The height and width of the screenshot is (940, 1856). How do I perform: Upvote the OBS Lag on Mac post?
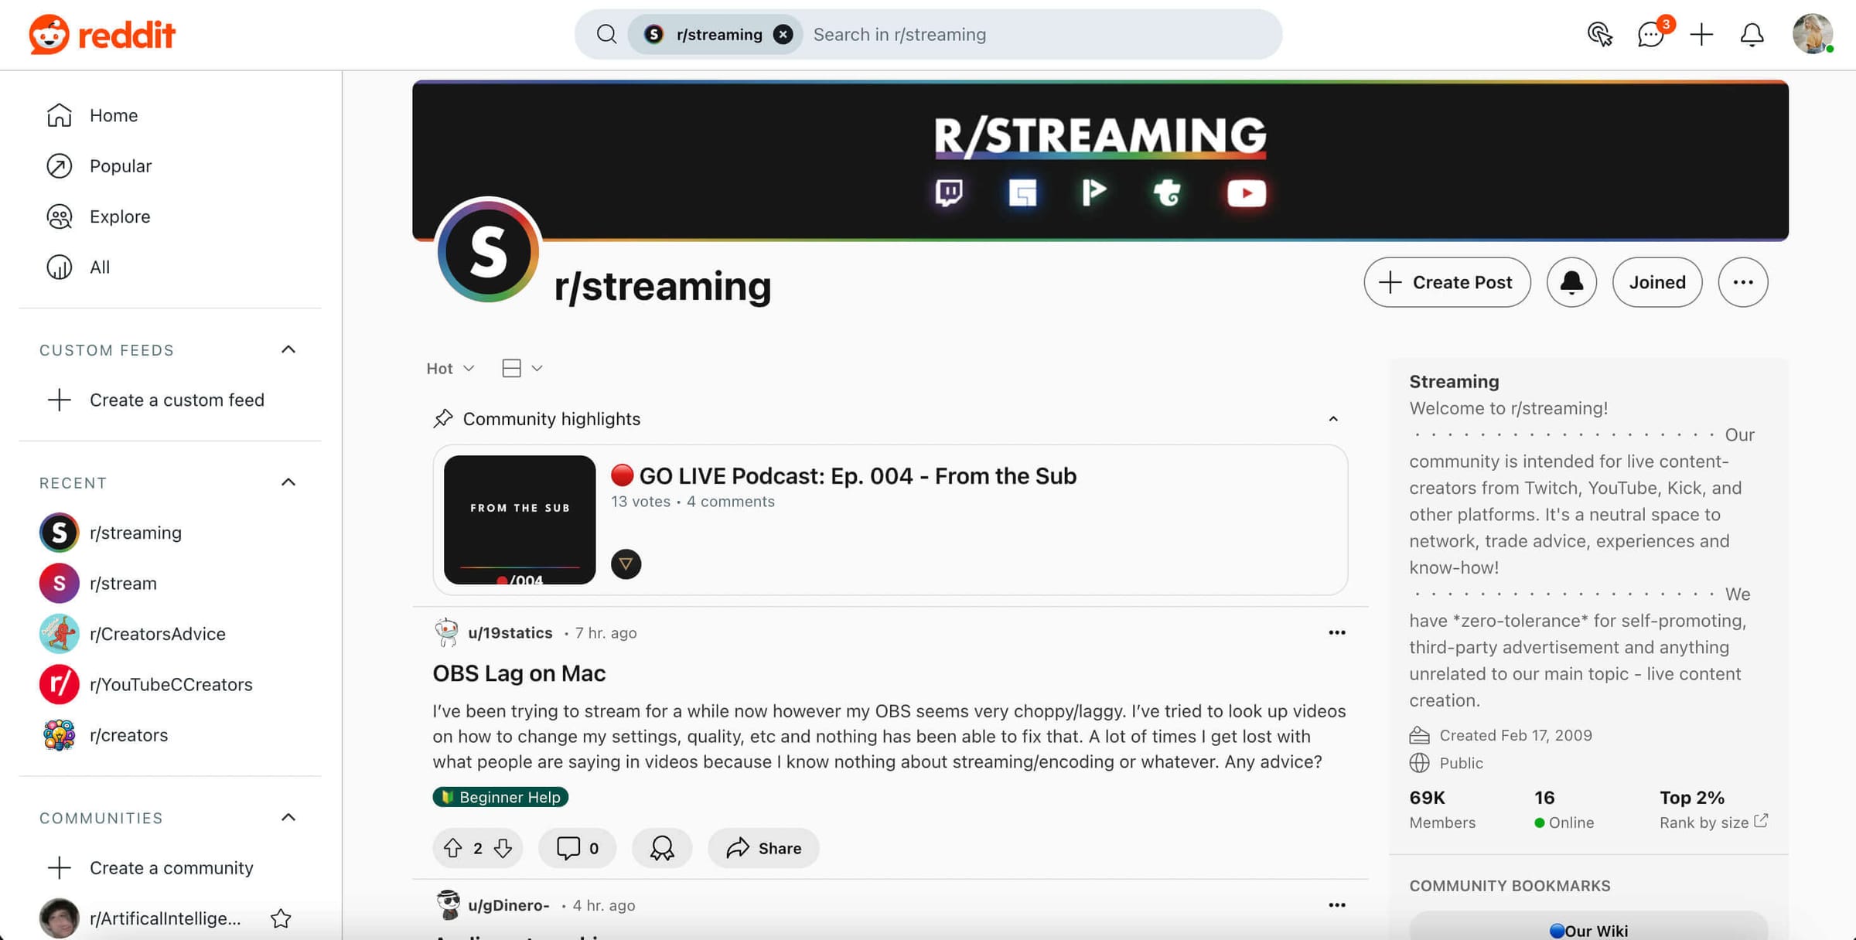(x=454, y=848)
